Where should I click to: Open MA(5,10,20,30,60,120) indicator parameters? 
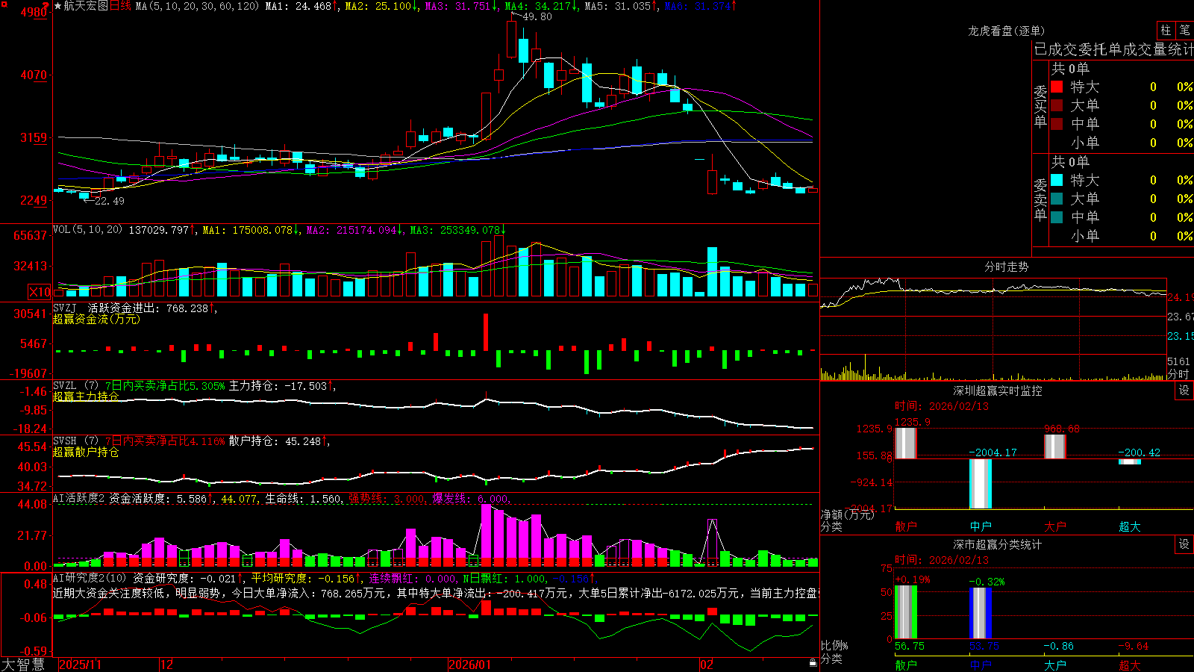coord(198,6)
